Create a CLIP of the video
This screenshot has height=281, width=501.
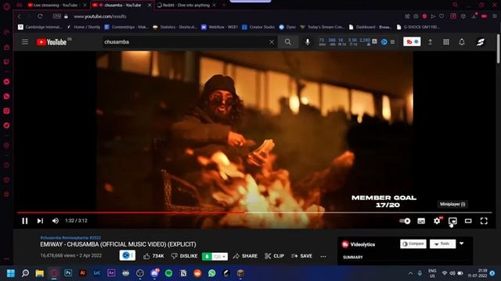tap(275, 256)
